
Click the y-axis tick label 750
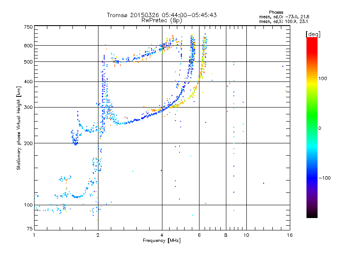[x=28, y=27]
